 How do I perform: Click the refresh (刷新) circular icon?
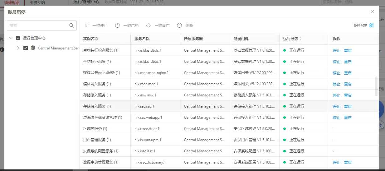tap(179, 25)
